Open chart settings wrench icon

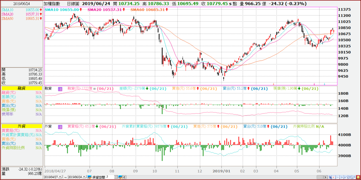pos(354,177)
